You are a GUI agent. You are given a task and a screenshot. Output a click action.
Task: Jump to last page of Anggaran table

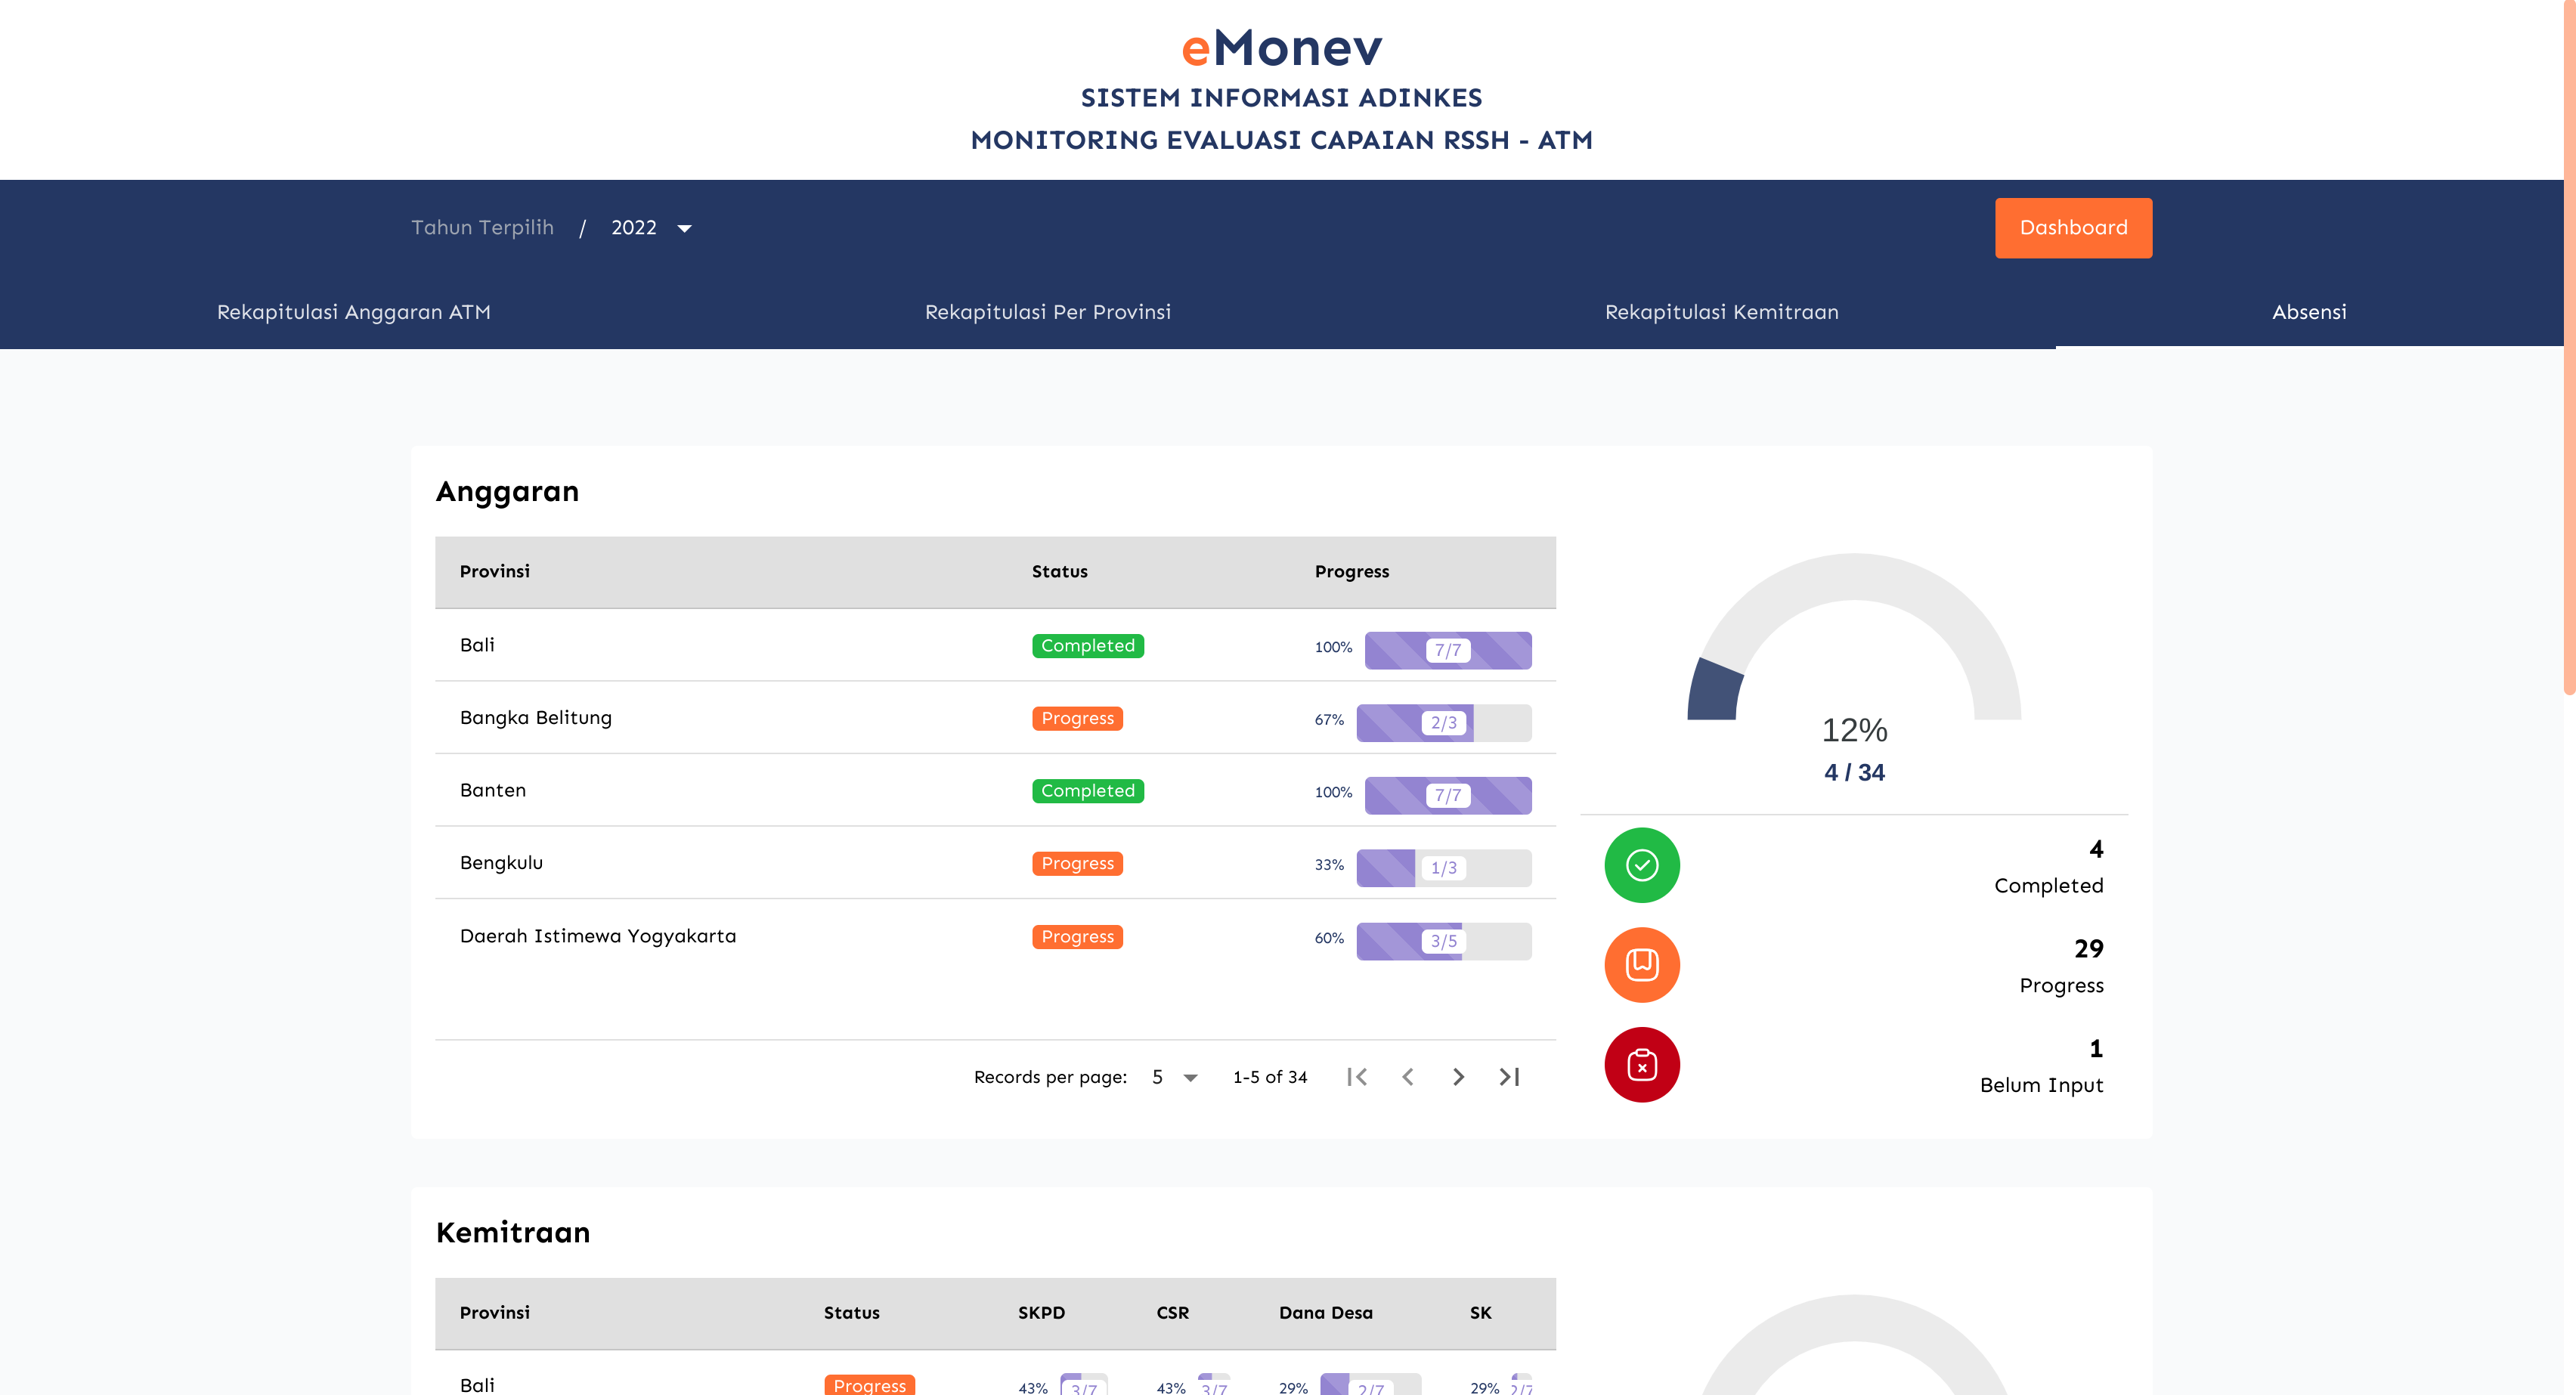pyautogui.click(x=1509, y=1077)
